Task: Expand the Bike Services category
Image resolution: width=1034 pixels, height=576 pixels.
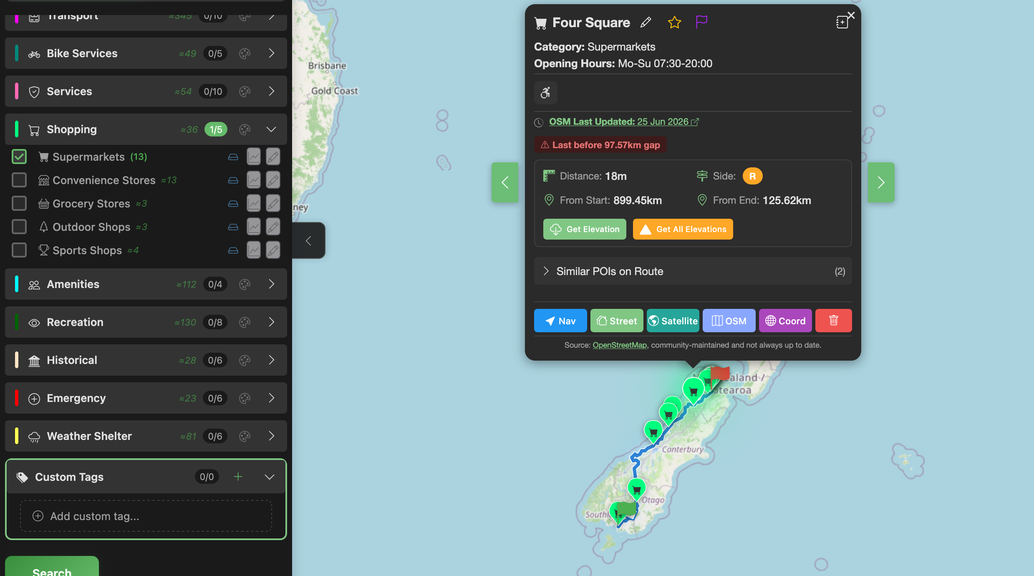Action: 271,53
